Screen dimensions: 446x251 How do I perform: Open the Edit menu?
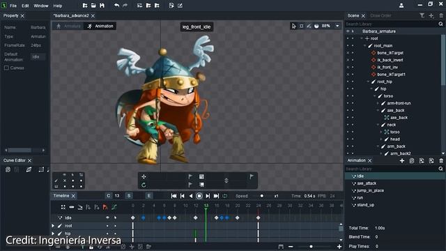click(x=25, y=6)
